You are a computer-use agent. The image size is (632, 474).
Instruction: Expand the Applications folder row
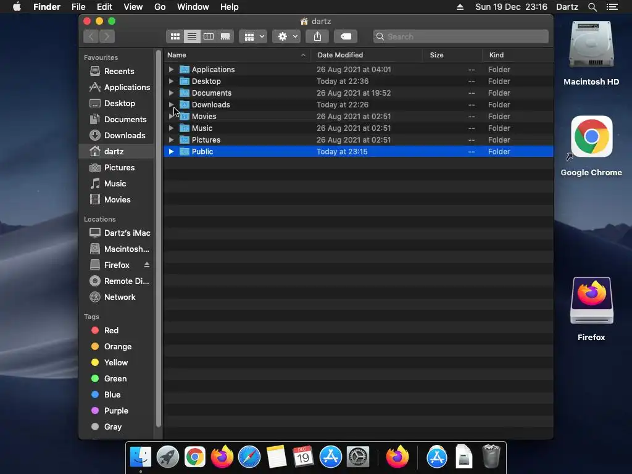[172, 69]
